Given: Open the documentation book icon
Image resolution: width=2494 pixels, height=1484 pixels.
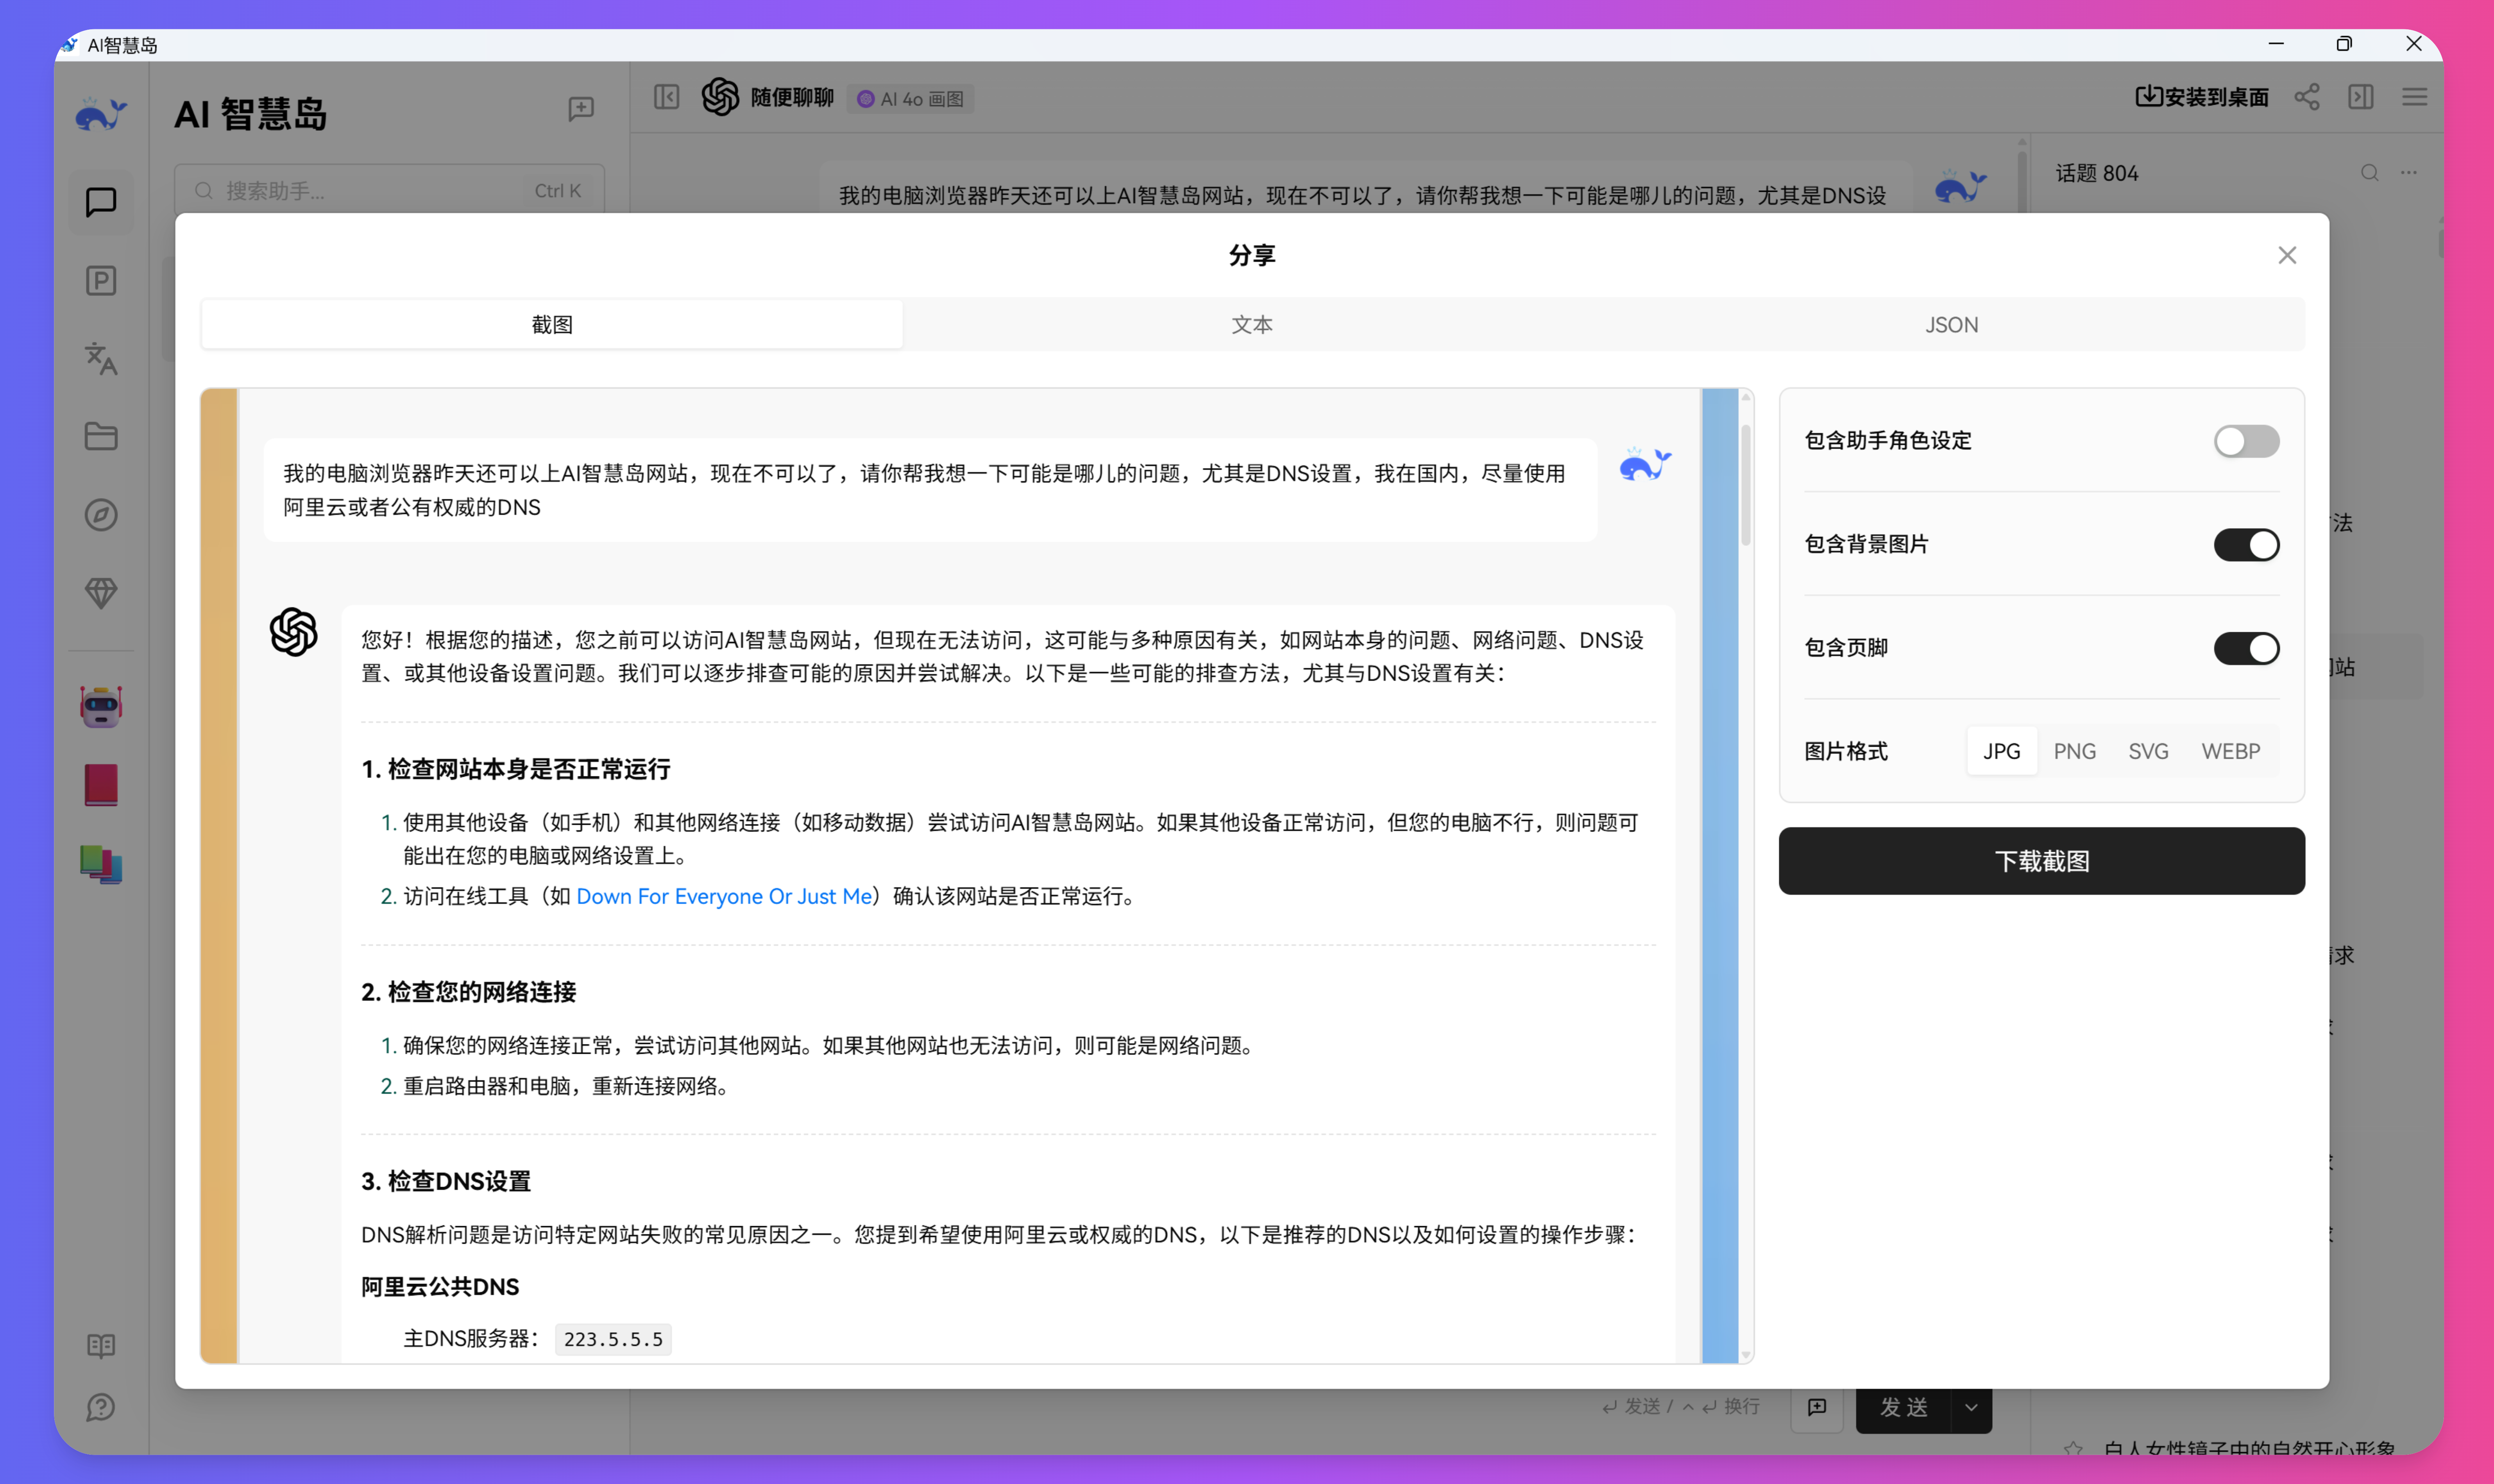Looking at the screenshot, I should (101, 1346).
